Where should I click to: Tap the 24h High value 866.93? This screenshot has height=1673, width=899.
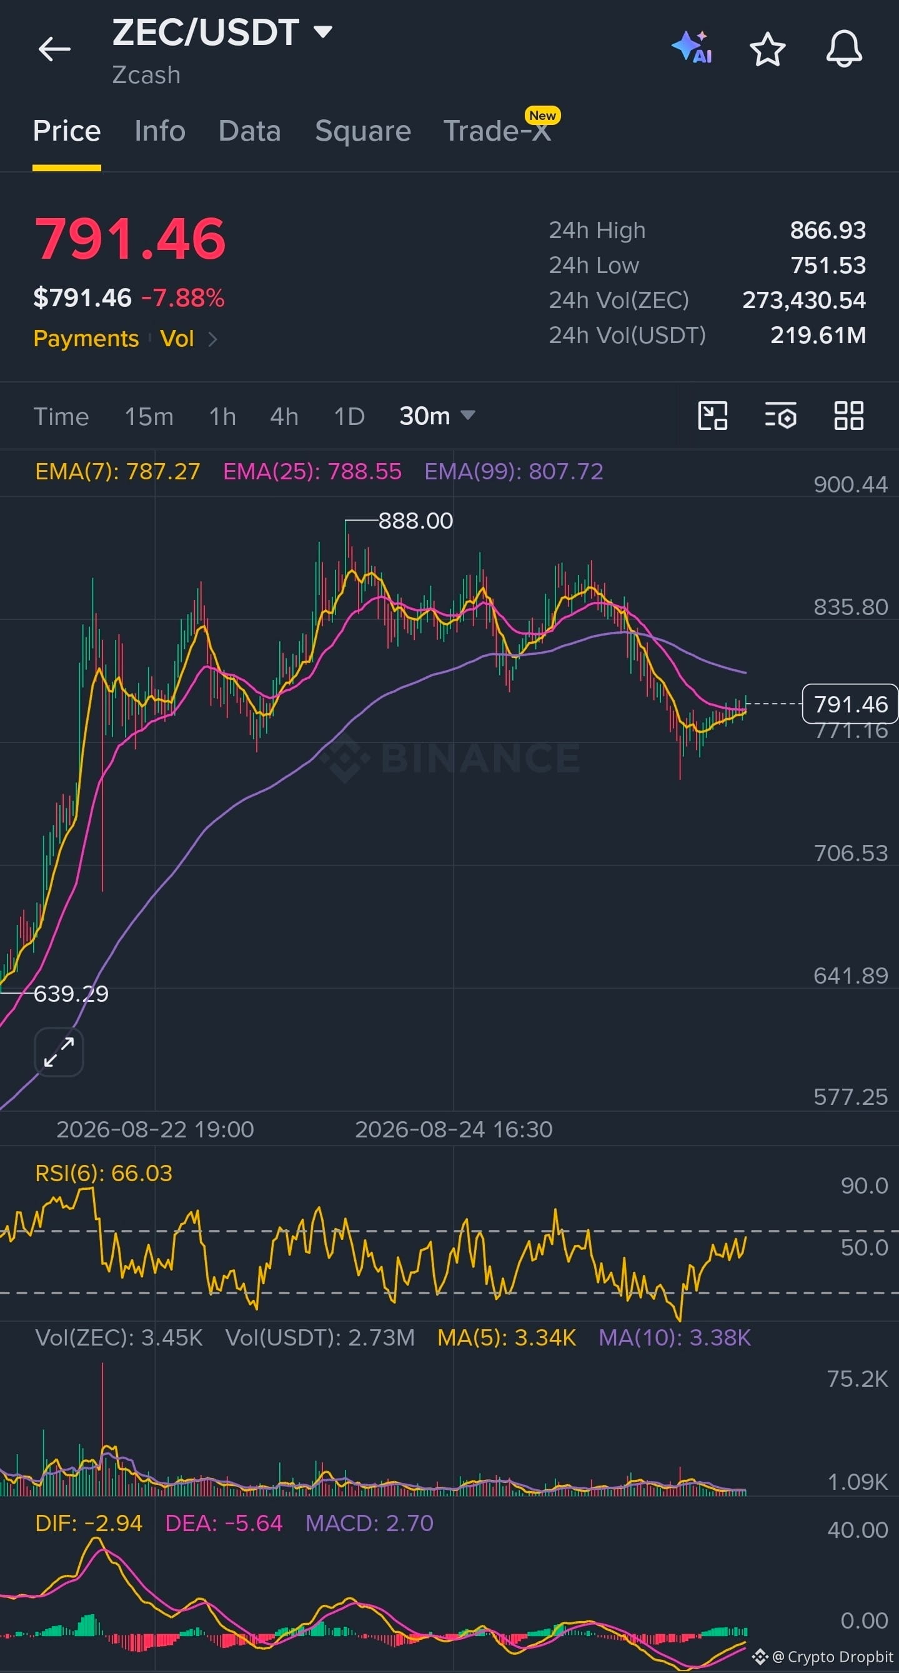[x=828, y=231]
